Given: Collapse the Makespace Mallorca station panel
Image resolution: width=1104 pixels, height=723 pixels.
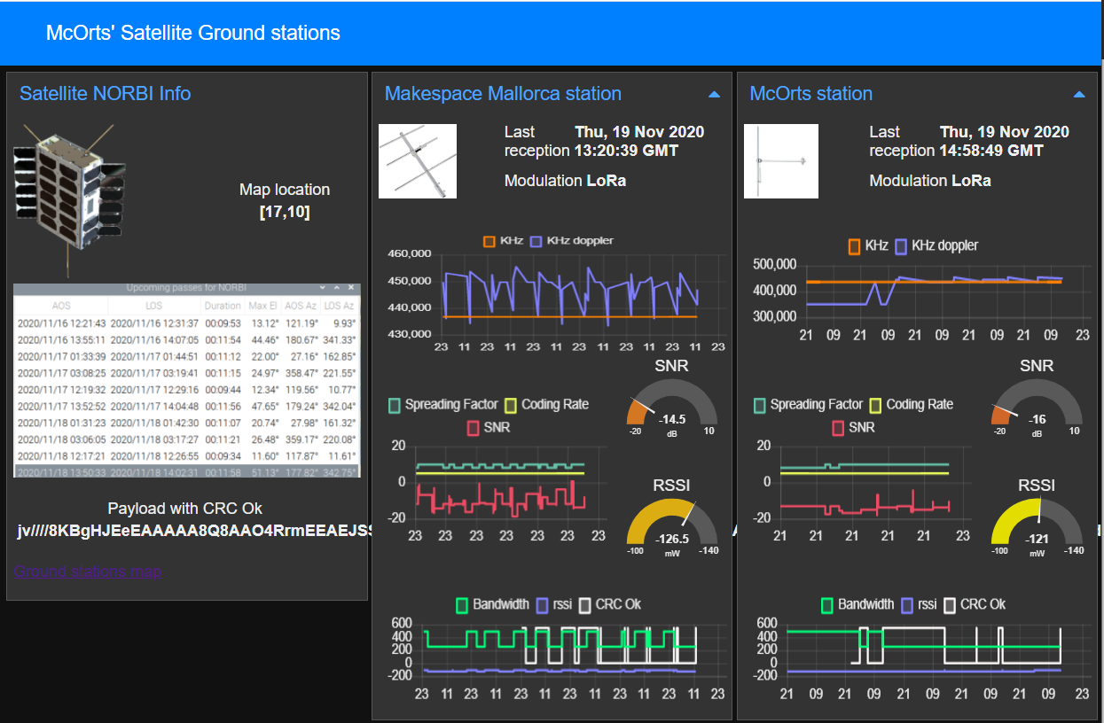Looking at the screenshot, I should tap(715, 93).
